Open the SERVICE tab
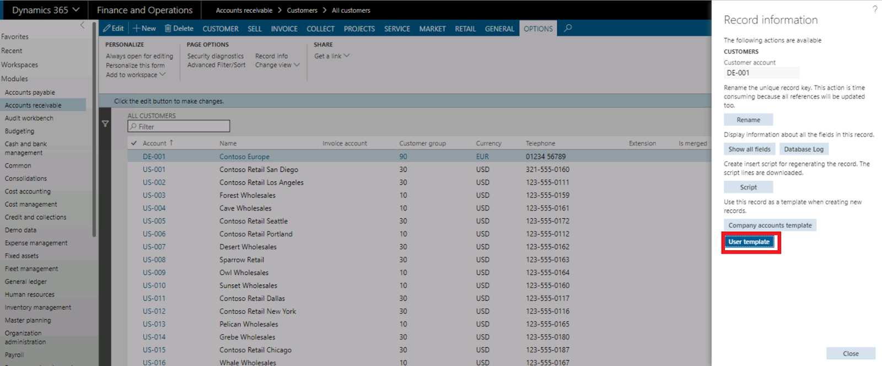882x366 pixels. click(x=397, y=29)
